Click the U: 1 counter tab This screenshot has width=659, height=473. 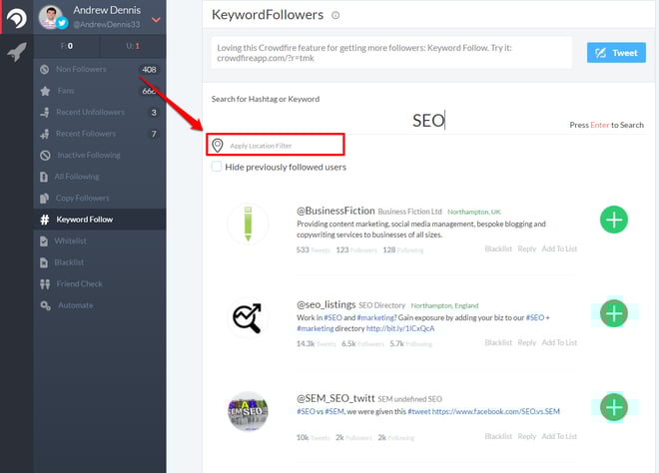(133, 46)
